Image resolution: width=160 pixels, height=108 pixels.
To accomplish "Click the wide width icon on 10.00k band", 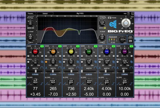I will tap(131, 68).
